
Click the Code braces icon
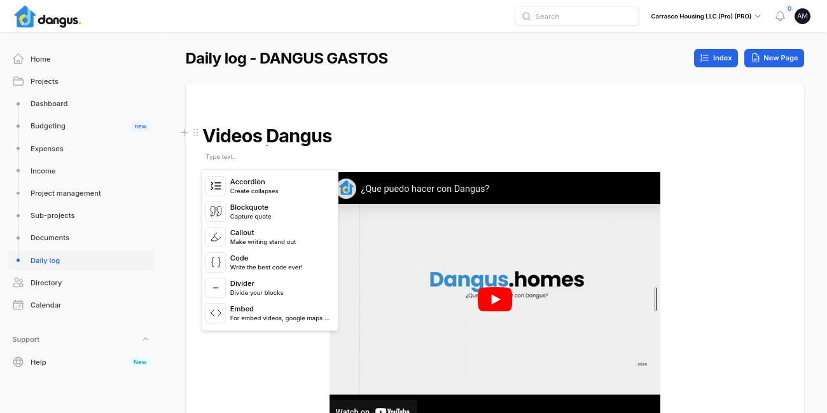pyautogui.click(x=216, y=262)
